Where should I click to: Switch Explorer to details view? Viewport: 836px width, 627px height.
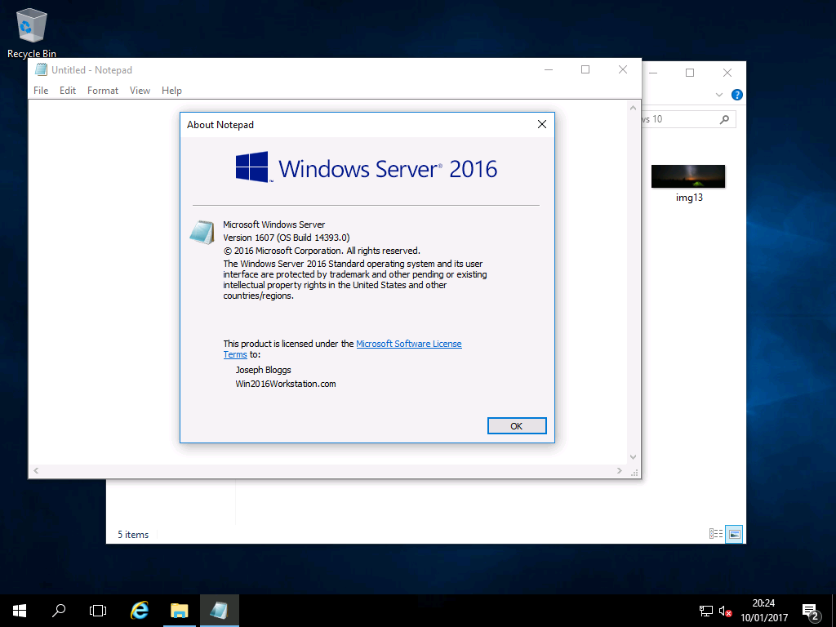pyautogui.click(x=715, y=534)
